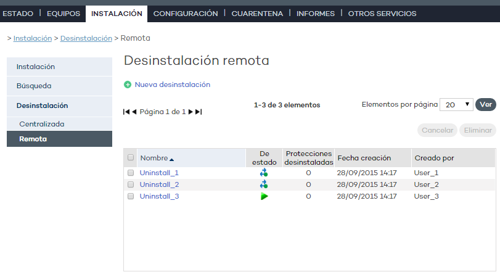Viewport: 500px width, 277px height.
Task: Select Instalación in the sidebar
Action: click(x=59, y=67)
